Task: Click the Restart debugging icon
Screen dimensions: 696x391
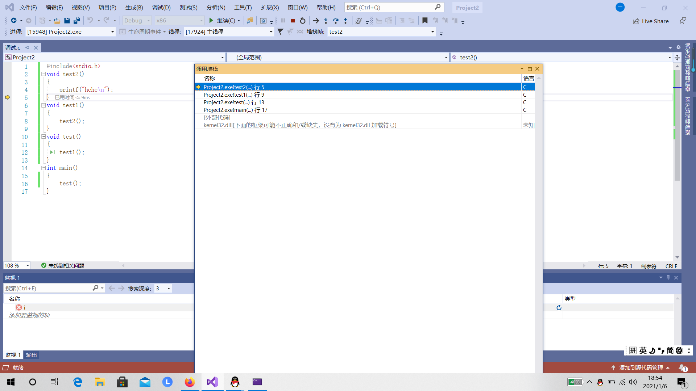Action: (303, 21)
